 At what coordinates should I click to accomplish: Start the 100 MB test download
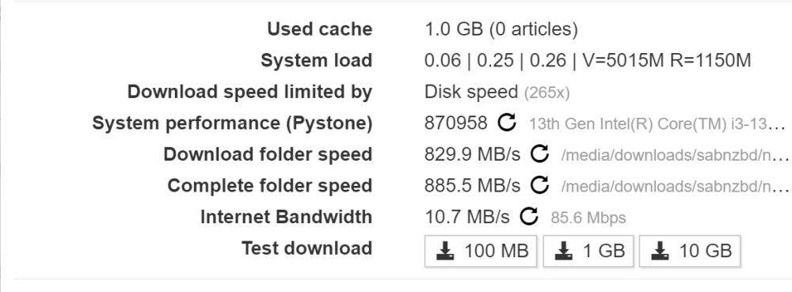click(481, 251)
